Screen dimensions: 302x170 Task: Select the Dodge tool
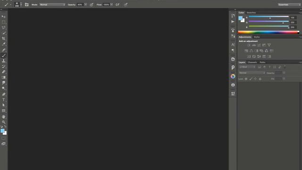[x=4, y=88]
